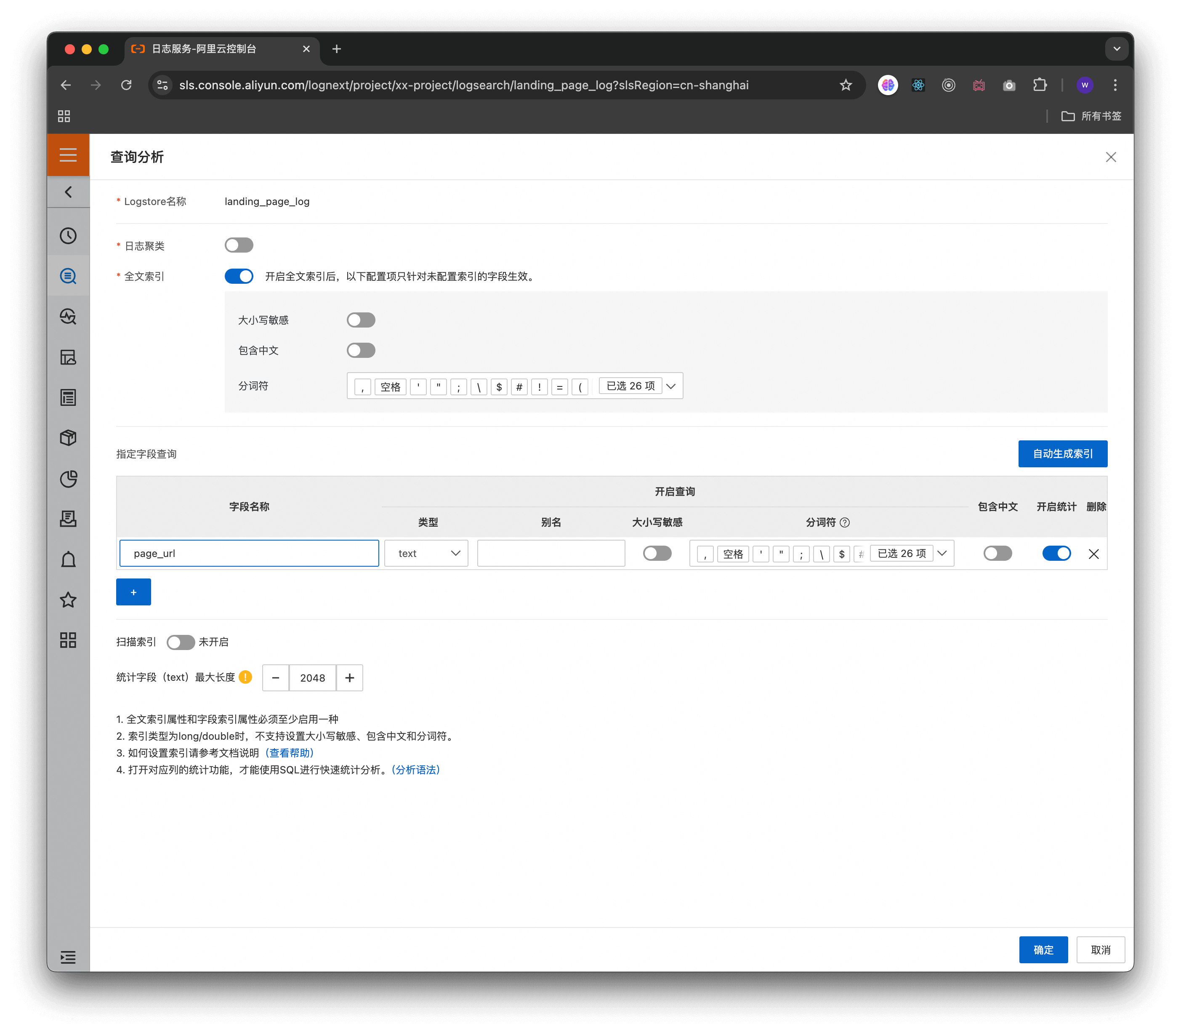
Task: Open the stamp-shaped sidebar icon
Action: click(x=68, y=519)
